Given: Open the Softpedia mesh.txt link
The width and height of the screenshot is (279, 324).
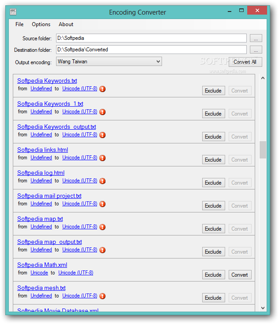Looking at the screenshot, I should [x=41, y=288].
